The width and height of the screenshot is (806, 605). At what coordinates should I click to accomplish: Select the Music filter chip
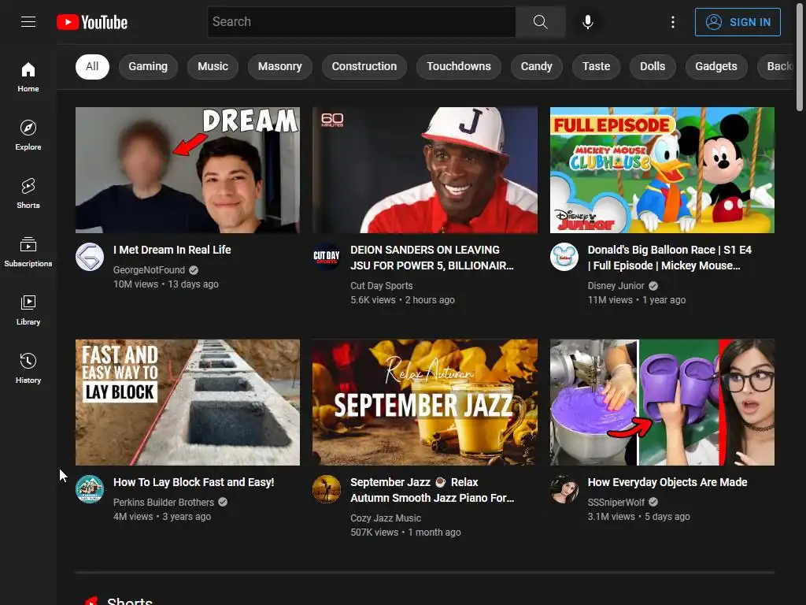213,66
